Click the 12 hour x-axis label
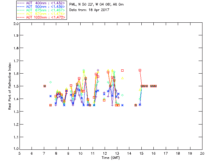 pyautogui.click(x=105, y=153)
